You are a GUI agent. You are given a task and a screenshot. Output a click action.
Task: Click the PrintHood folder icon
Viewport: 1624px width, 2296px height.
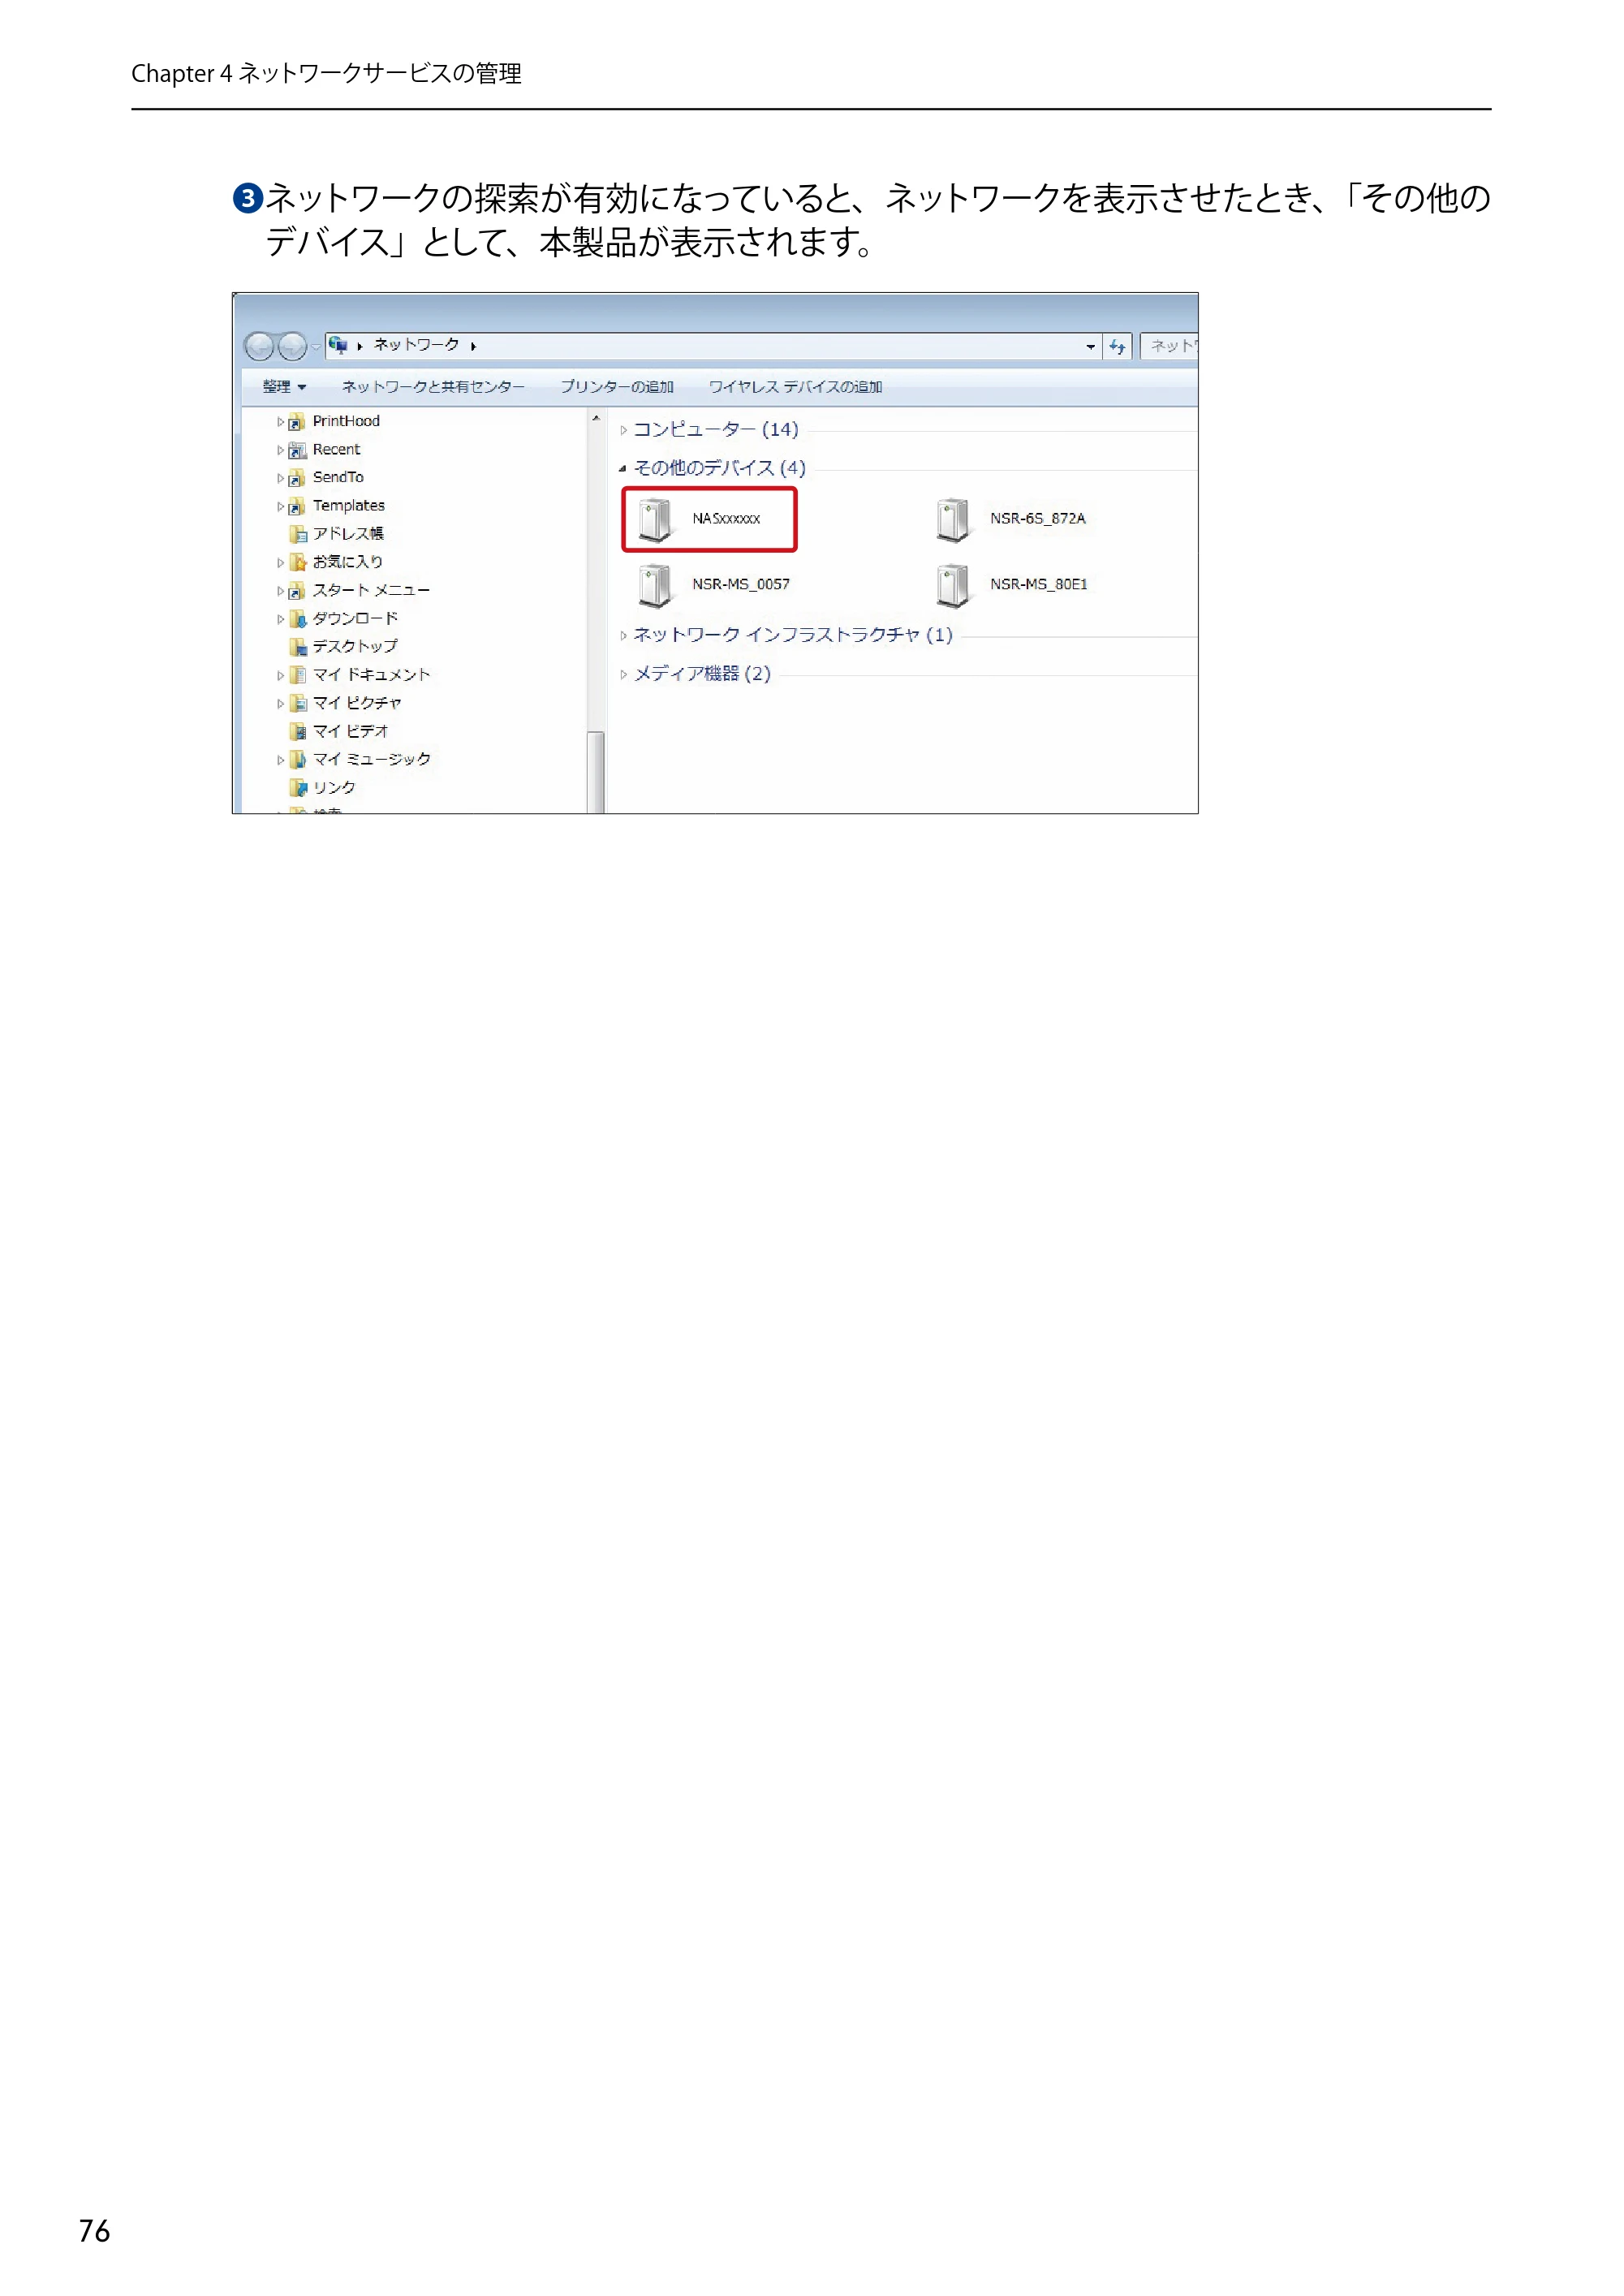[297, 422]
